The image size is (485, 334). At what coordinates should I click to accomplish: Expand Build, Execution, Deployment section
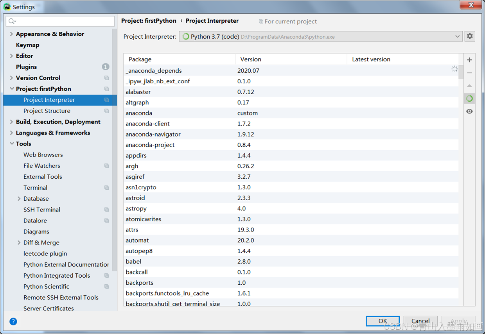[11, 122]
